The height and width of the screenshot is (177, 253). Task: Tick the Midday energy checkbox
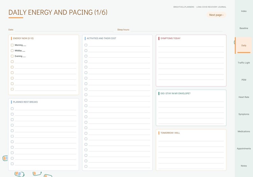click(12, 50)
